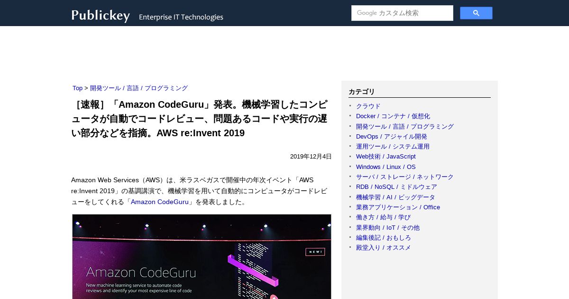Viewport: 569px width, 299px height.
Task: Open the Publickey logo homepage link
Action: [x=101, y=16]
